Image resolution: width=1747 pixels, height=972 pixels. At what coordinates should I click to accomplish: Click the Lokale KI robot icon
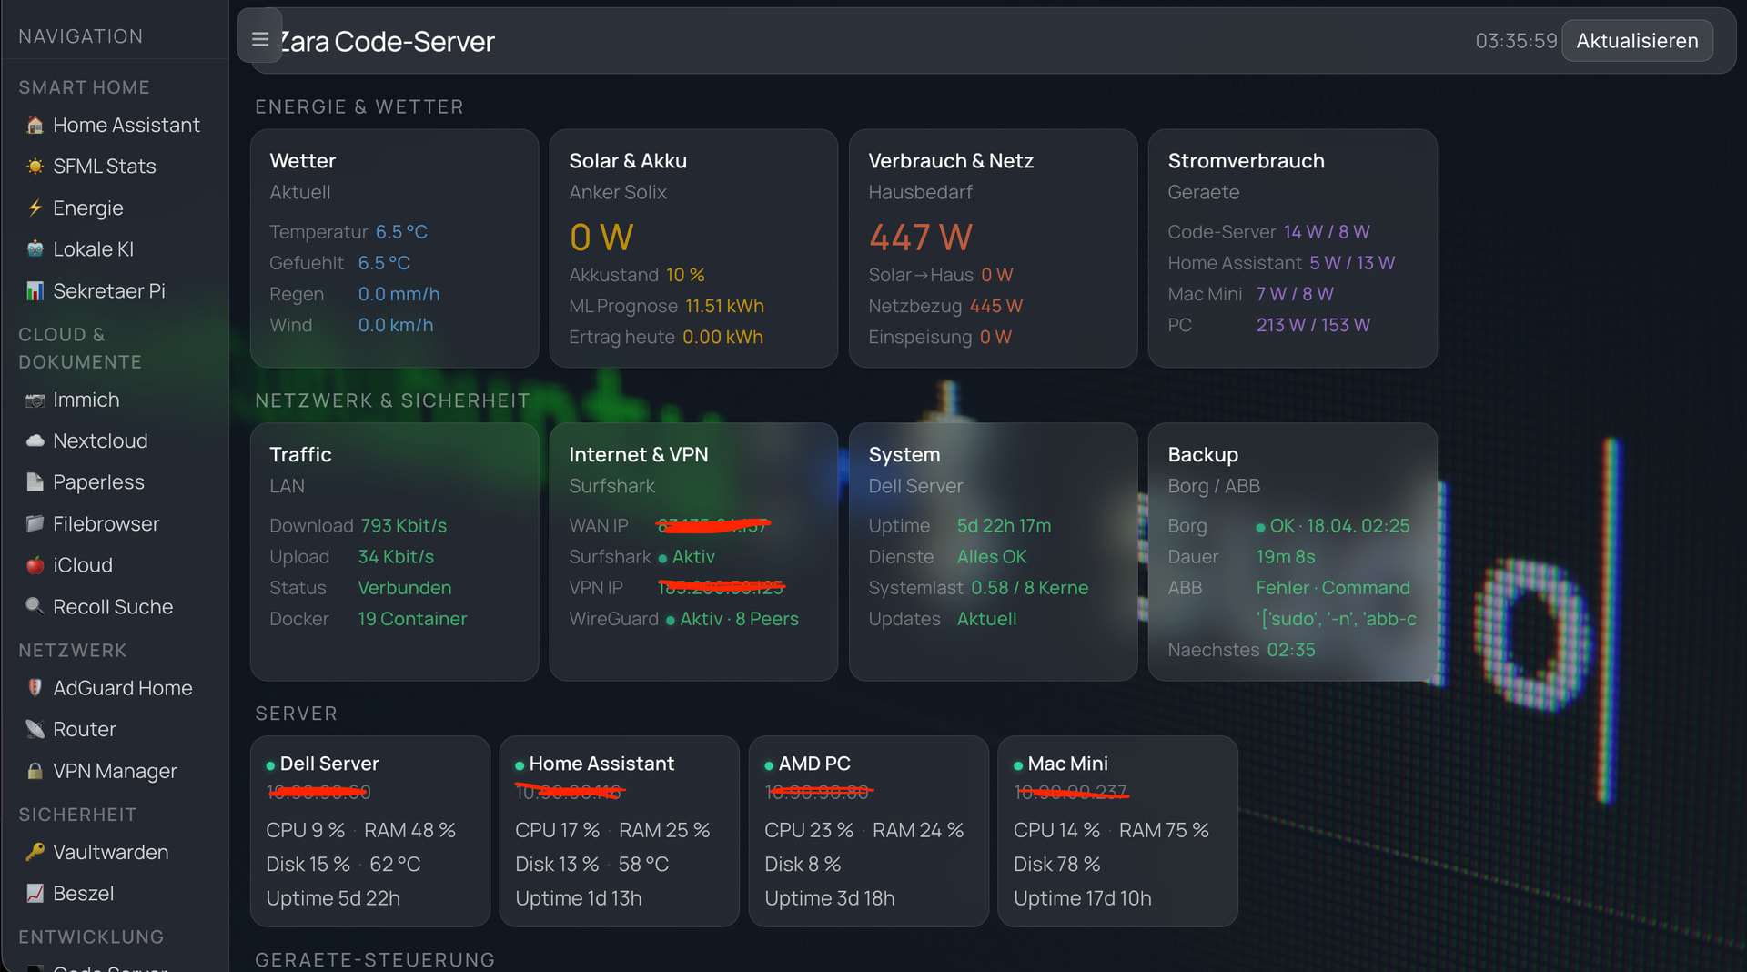[35, 249]
